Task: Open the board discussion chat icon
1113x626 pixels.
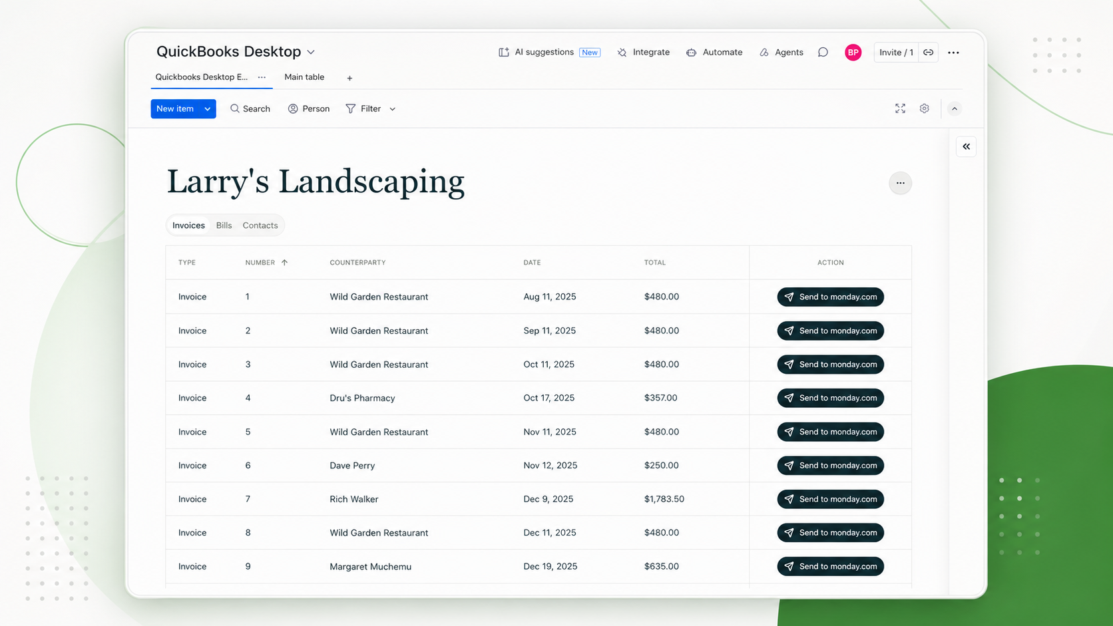Action: click(x=823, y=52)
